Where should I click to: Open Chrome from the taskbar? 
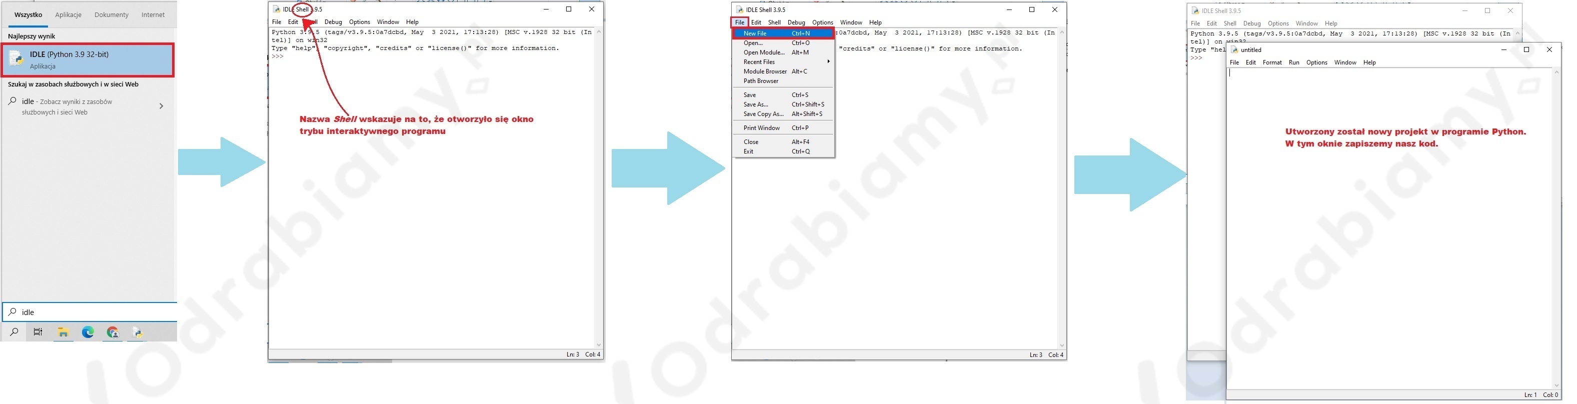(x=113, y=332)
